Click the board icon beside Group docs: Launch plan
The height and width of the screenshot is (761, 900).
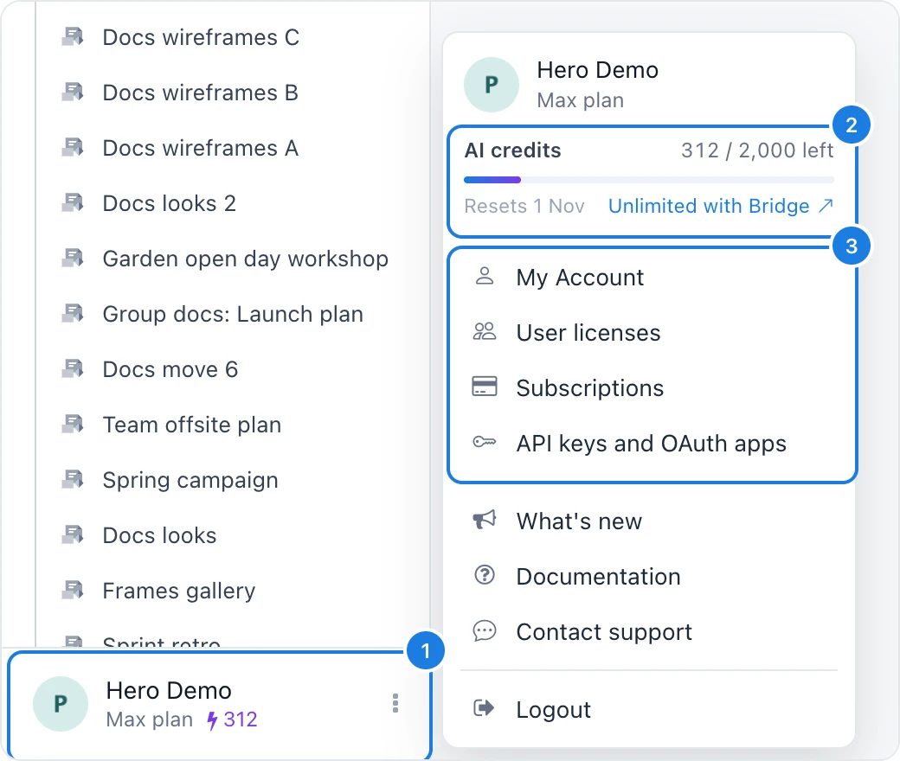coord(73,314)
